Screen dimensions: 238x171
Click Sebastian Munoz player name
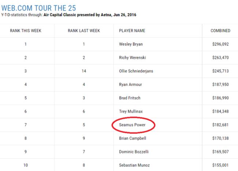134,165
